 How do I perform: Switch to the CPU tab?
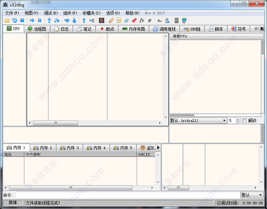(13, 28)
